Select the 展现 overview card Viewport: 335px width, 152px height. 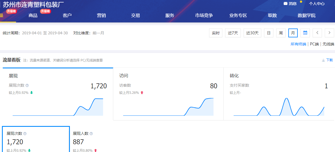[58, 94]
